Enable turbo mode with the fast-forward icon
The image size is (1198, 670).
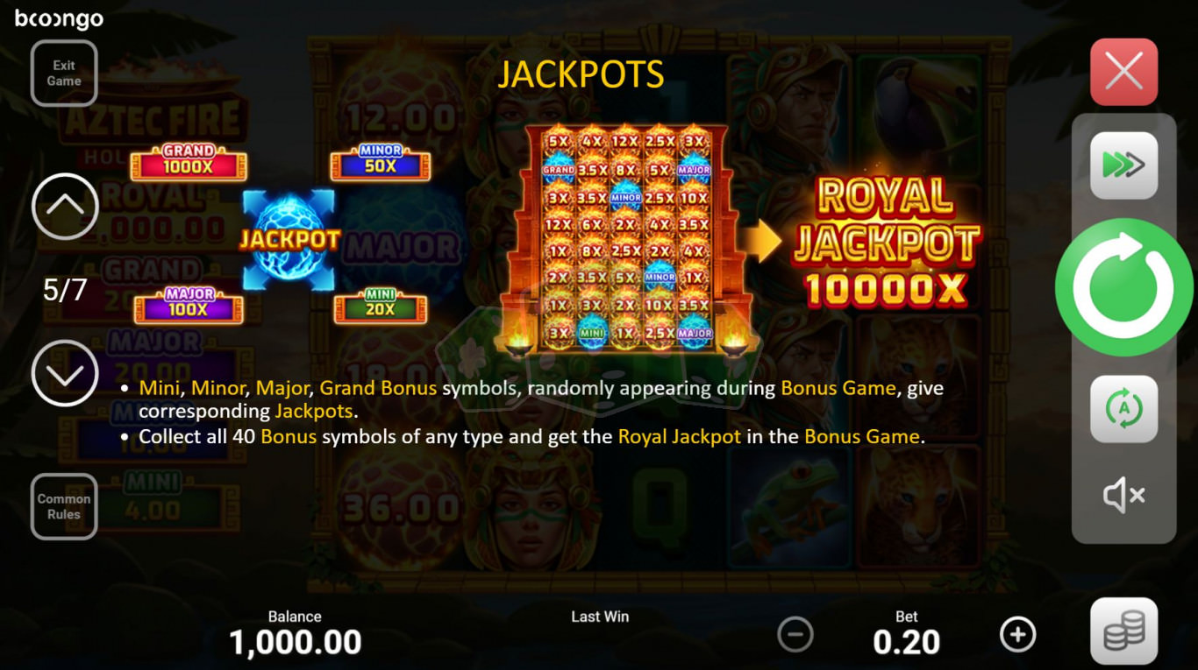[x=1123, y=165]
